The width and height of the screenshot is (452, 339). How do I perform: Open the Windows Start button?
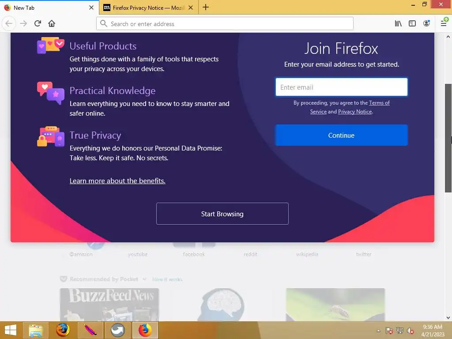11,330
